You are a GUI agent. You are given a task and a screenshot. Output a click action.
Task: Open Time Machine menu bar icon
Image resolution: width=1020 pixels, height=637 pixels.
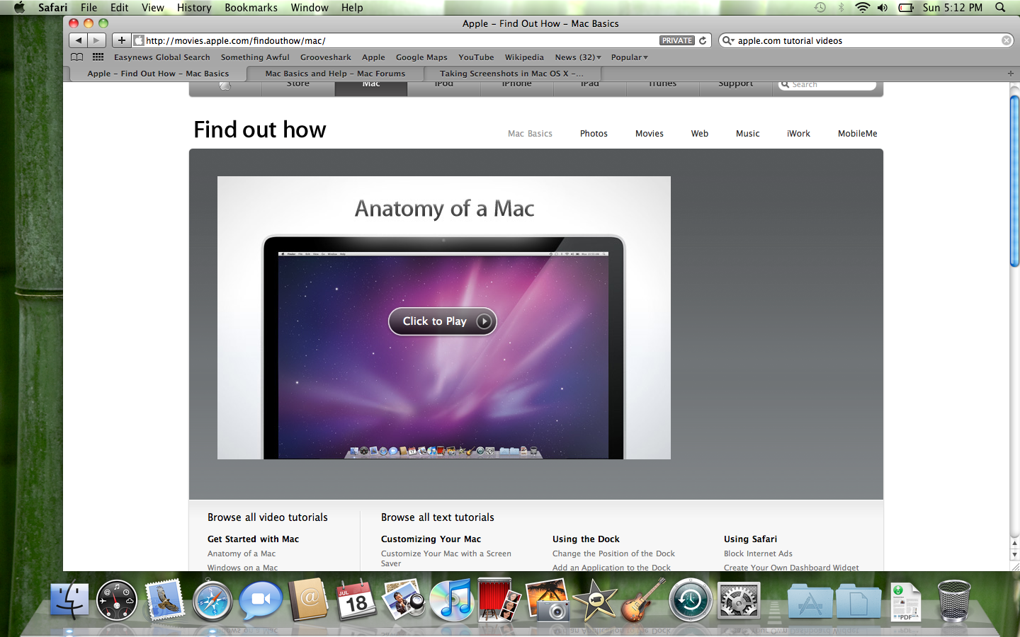click(820, 8)
